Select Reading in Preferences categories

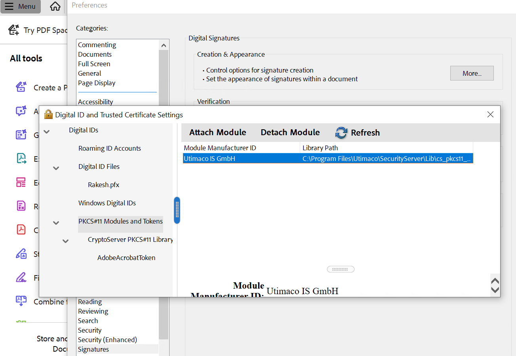[90, 302]
